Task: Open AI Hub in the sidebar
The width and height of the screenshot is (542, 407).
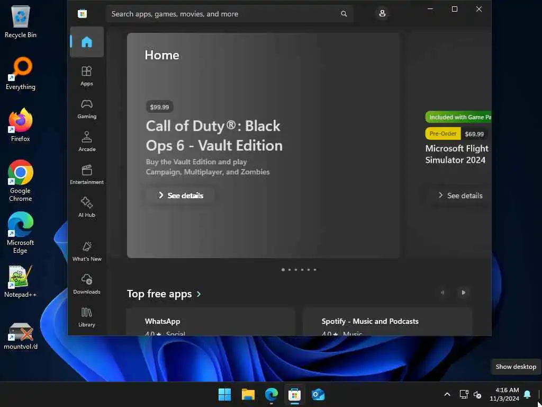Action: click(87, 207)
